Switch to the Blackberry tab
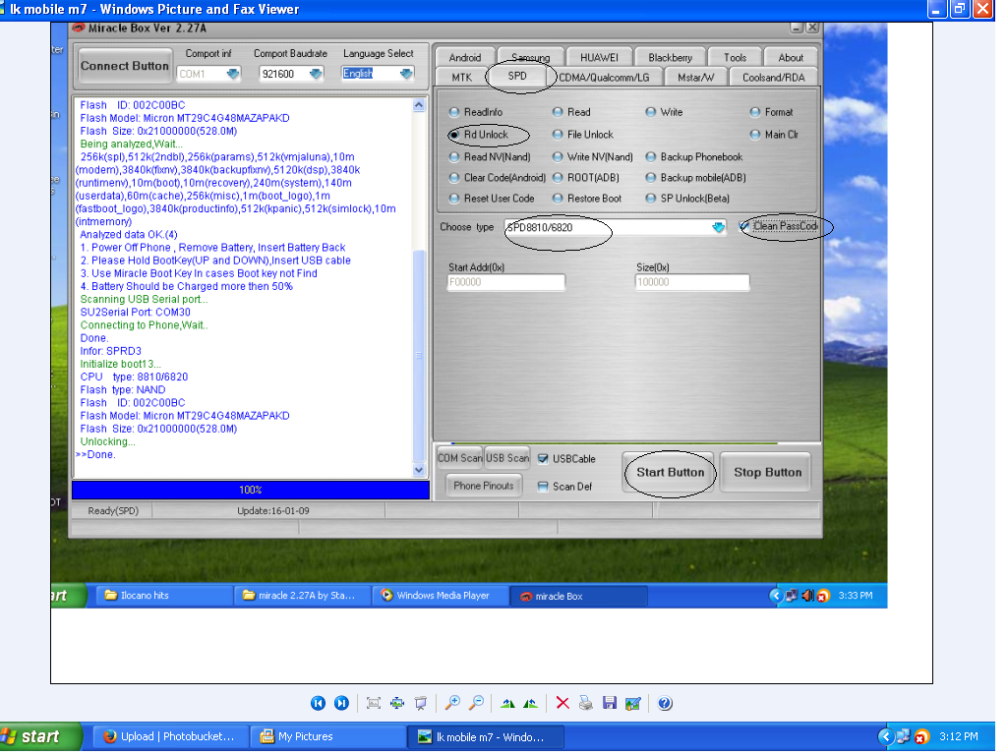The image size is (1007, 755). tap(670, 58)
